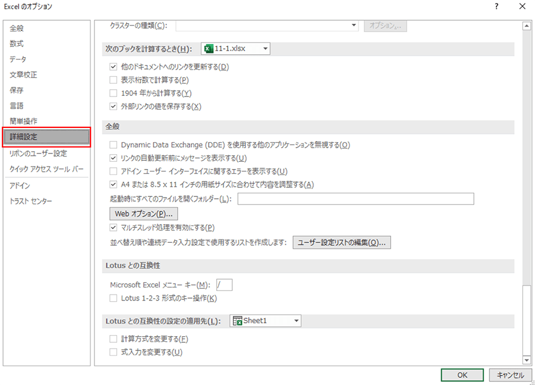Toggle リンクの自動更新前にメッセージを表示する checkbox
535x385 pixels.
pos(114,158)
